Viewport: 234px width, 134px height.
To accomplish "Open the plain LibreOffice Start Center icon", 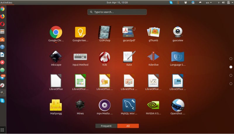I will click(56, 81).
